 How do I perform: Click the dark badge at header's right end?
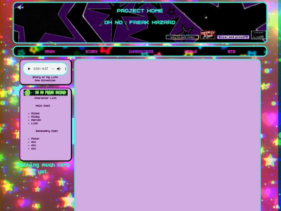[x=259, y=35]
